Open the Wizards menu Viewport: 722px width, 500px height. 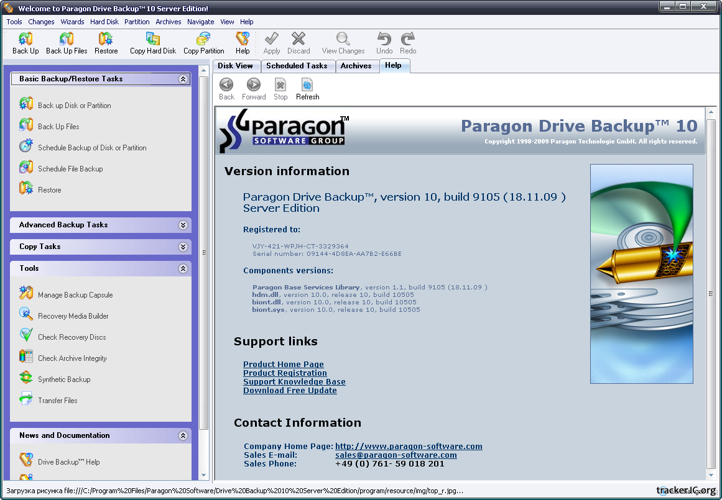pos(72,22)
